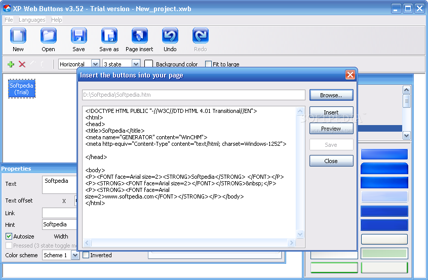Click the 'Color scheme' label
This screenshot has width=428, height=280.
click(22, 255)
